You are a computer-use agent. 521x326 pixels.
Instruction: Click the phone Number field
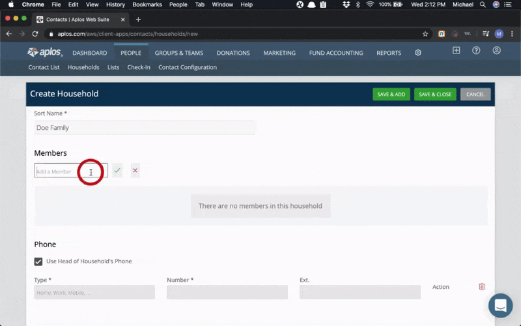[x=227, y=292]
